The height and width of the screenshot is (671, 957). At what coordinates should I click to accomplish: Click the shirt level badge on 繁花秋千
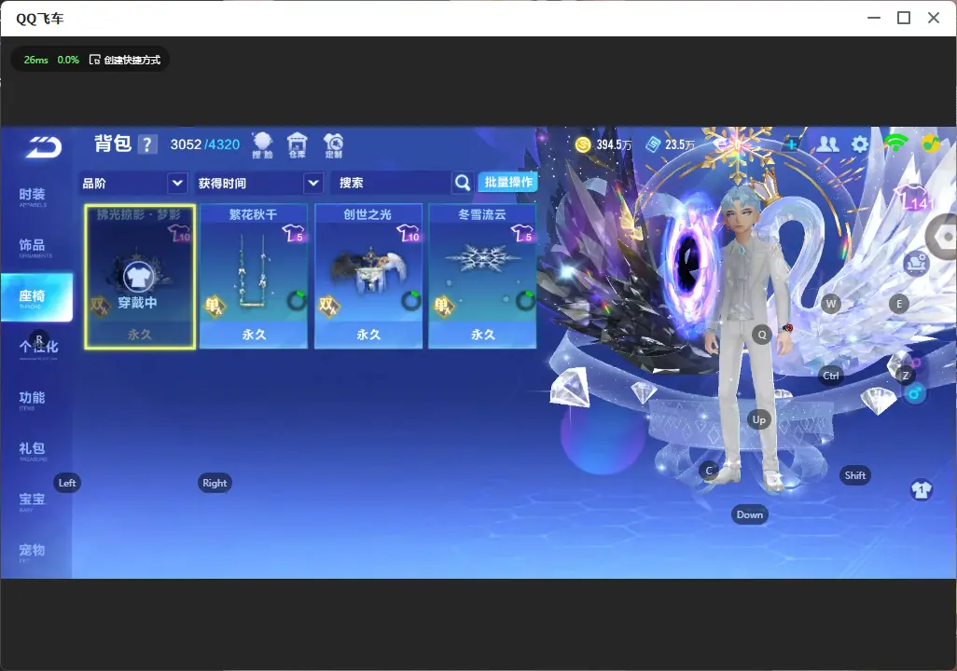point(294,232)
